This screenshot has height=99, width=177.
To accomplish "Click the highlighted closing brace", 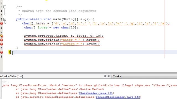I will tap(9, 52).
